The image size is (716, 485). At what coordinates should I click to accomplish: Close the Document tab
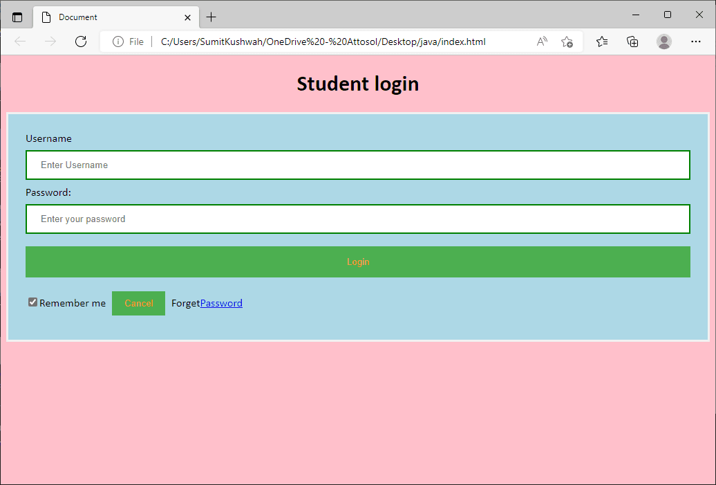[x=187, y=17]
